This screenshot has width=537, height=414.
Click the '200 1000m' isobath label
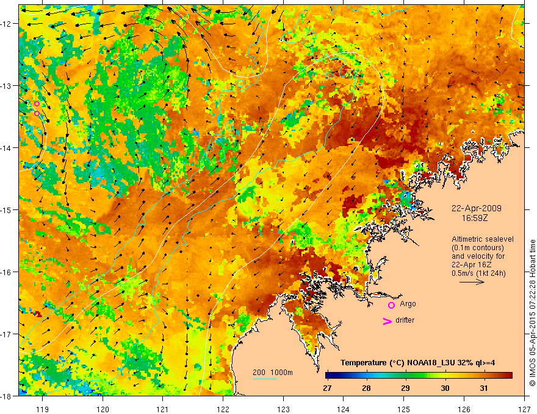[x=273, y=373]
